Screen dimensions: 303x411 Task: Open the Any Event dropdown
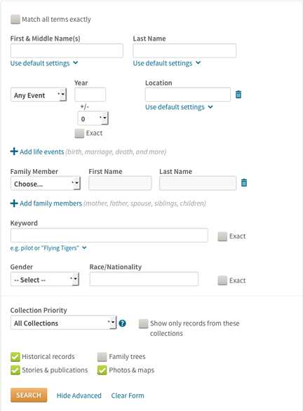pos(39,95)
